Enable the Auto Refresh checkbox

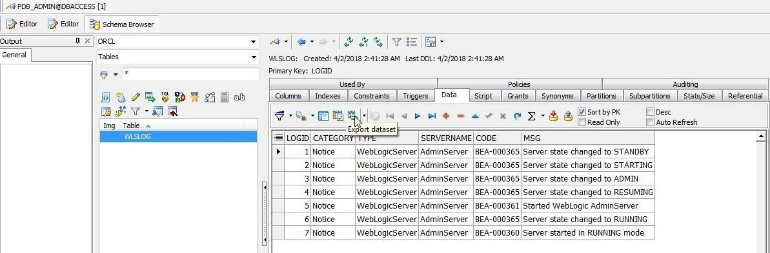coord(650,122)
